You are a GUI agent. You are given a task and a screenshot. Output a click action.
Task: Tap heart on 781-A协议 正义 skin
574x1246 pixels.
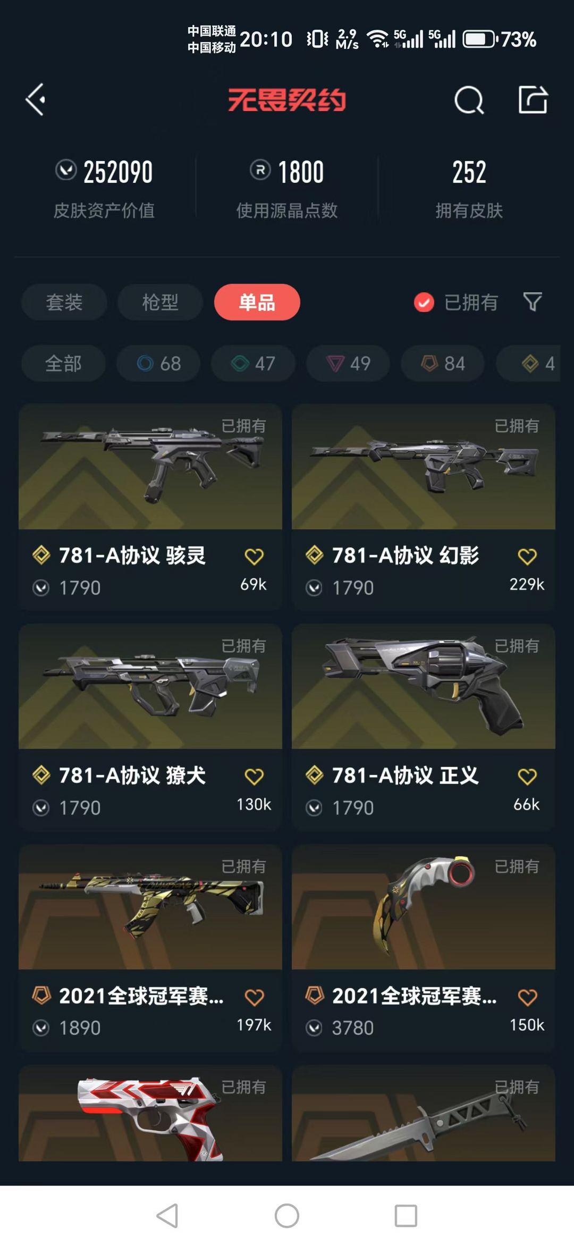(x=527, y=777)
